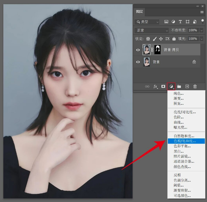Open the 类型 filter type dropdown
Viewport: 207px width, 202px height.
[147, 22]
